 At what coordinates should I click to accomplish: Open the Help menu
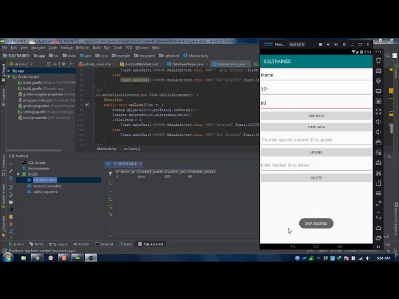pos(155,47)
